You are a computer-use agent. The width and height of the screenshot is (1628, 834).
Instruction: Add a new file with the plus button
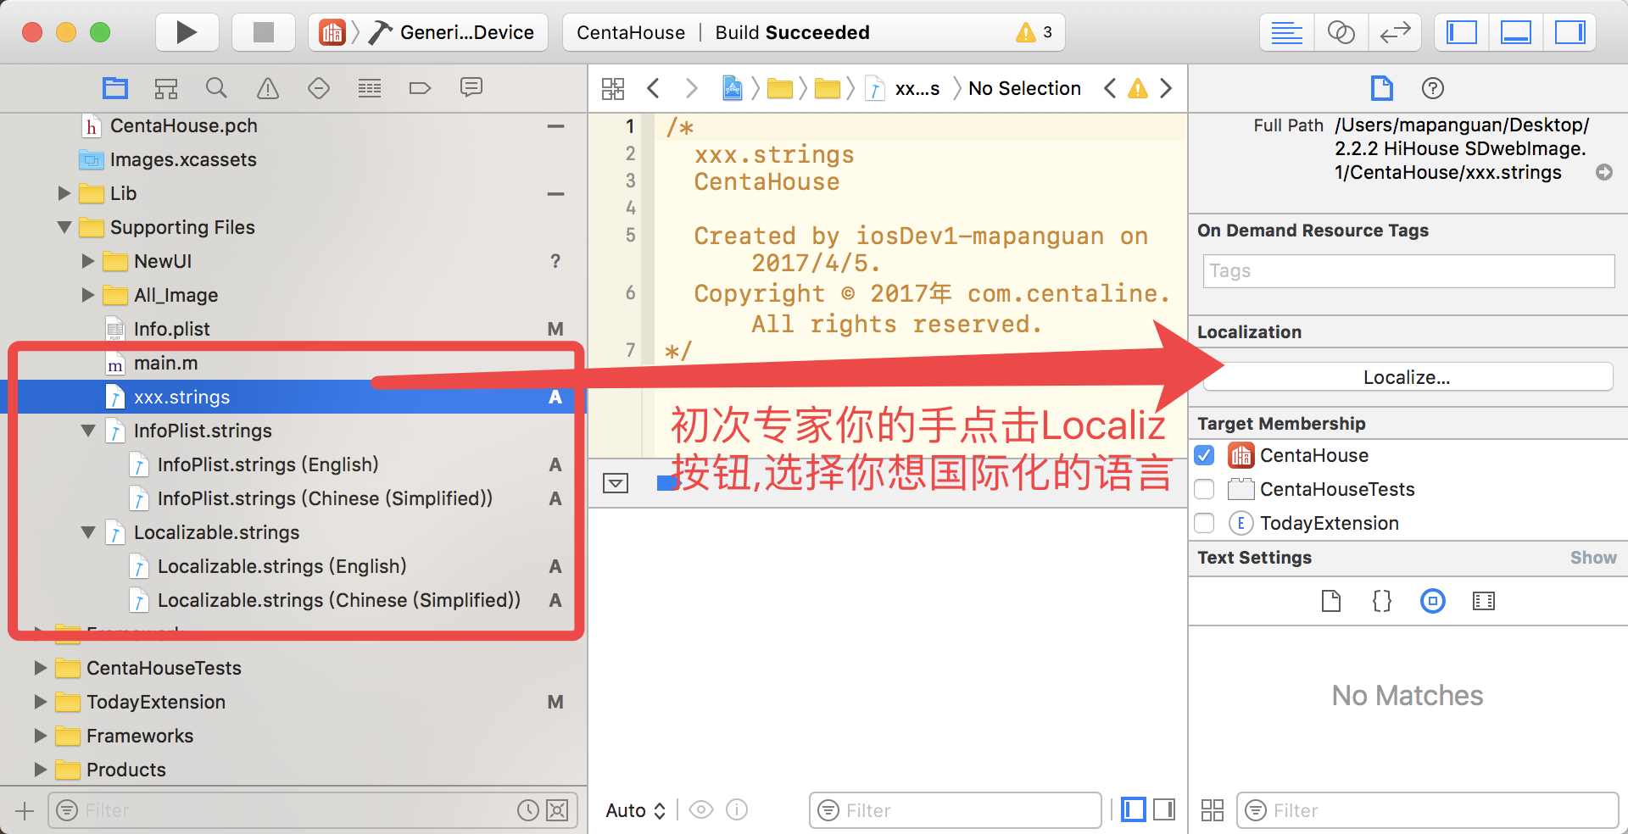pos(25,810)
